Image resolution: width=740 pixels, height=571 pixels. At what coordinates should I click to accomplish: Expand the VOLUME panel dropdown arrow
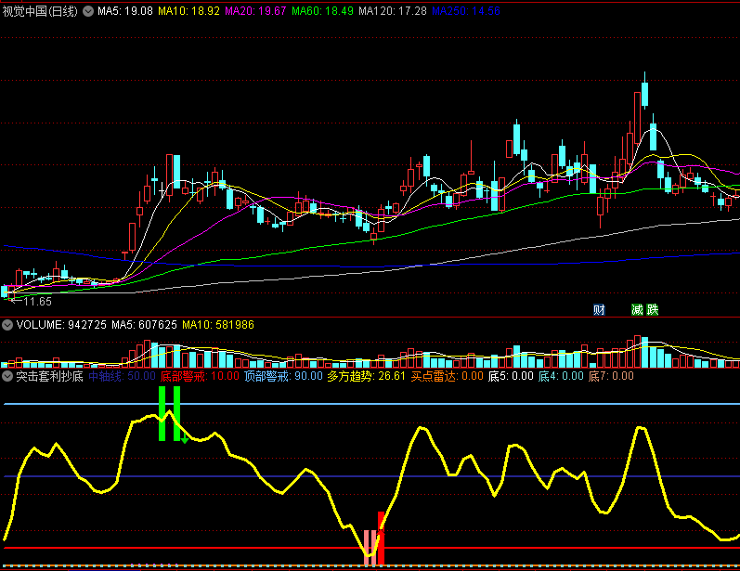click(x=7, y=325)
